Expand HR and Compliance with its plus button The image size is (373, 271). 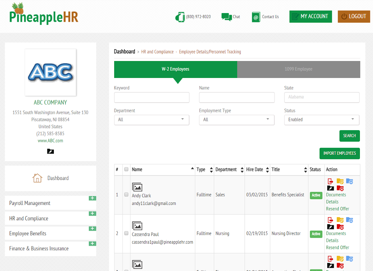92,213
